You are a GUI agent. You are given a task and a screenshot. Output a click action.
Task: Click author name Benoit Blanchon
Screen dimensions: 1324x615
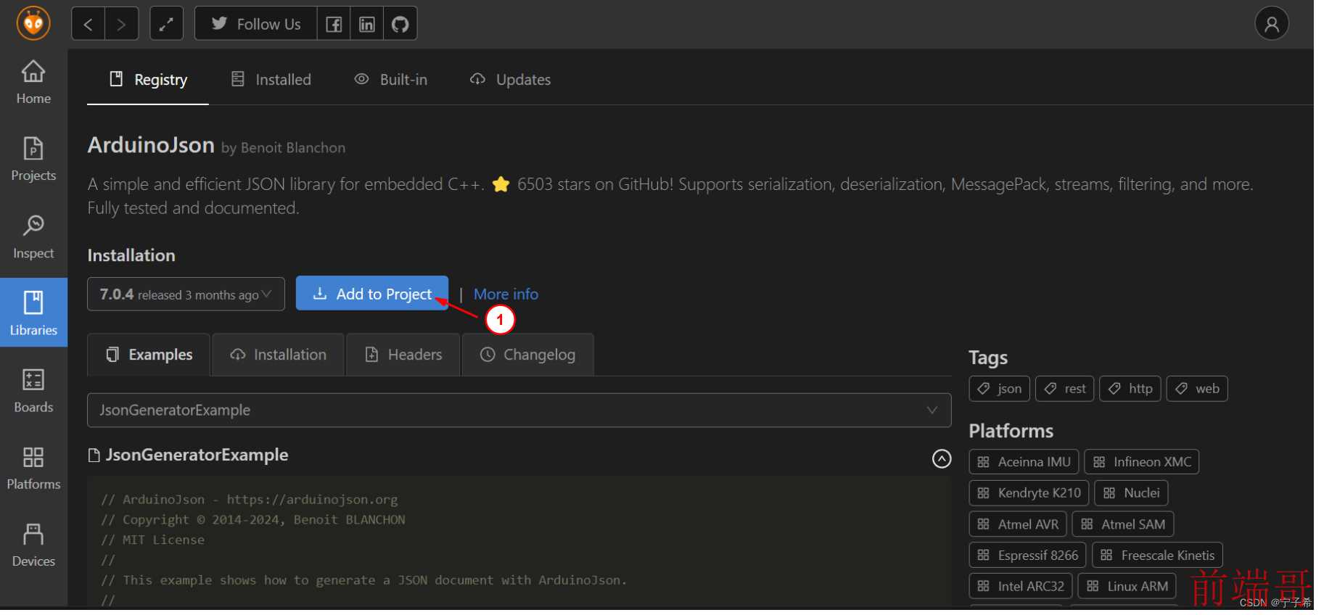point(293,148)
